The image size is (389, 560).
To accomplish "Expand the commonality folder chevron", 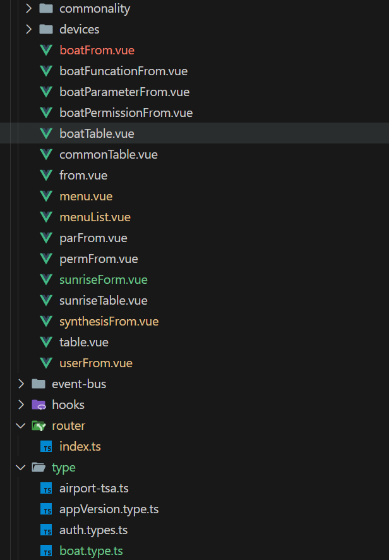I will point(28,9).
